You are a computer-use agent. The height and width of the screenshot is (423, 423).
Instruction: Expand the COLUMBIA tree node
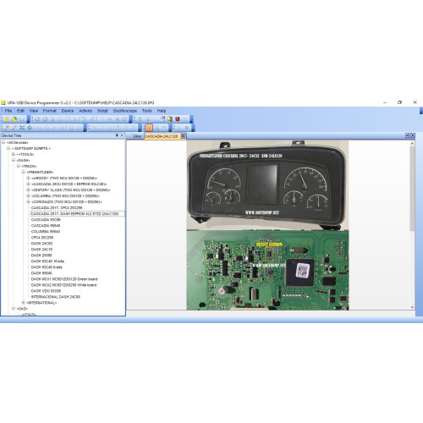click(x=28, y=195)
